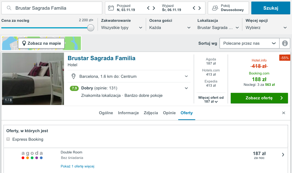Click the calendar icon for check-in
This screenshot has width=292, height=173.
pyautogui.click(x=111, y=8)
